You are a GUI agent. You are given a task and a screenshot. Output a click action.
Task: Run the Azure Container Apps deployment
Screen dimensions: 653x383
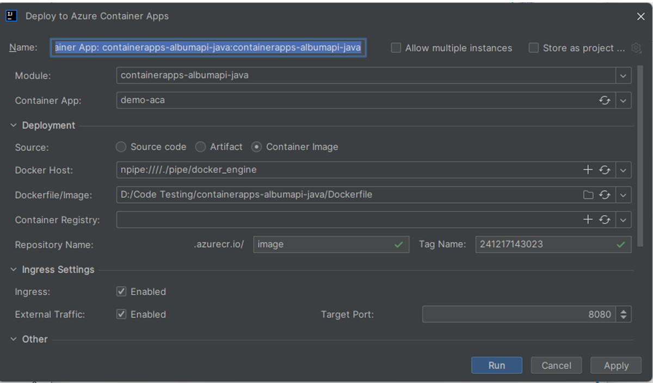[496, 365]
